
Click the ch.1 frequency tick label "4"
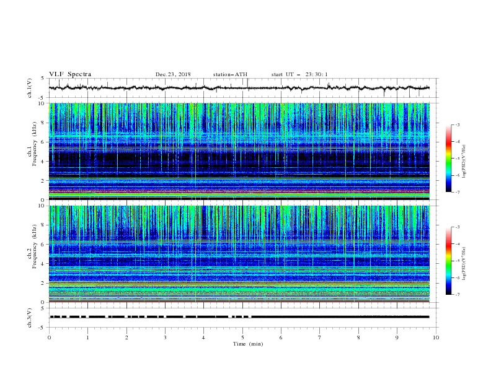[x=43, y=162]
